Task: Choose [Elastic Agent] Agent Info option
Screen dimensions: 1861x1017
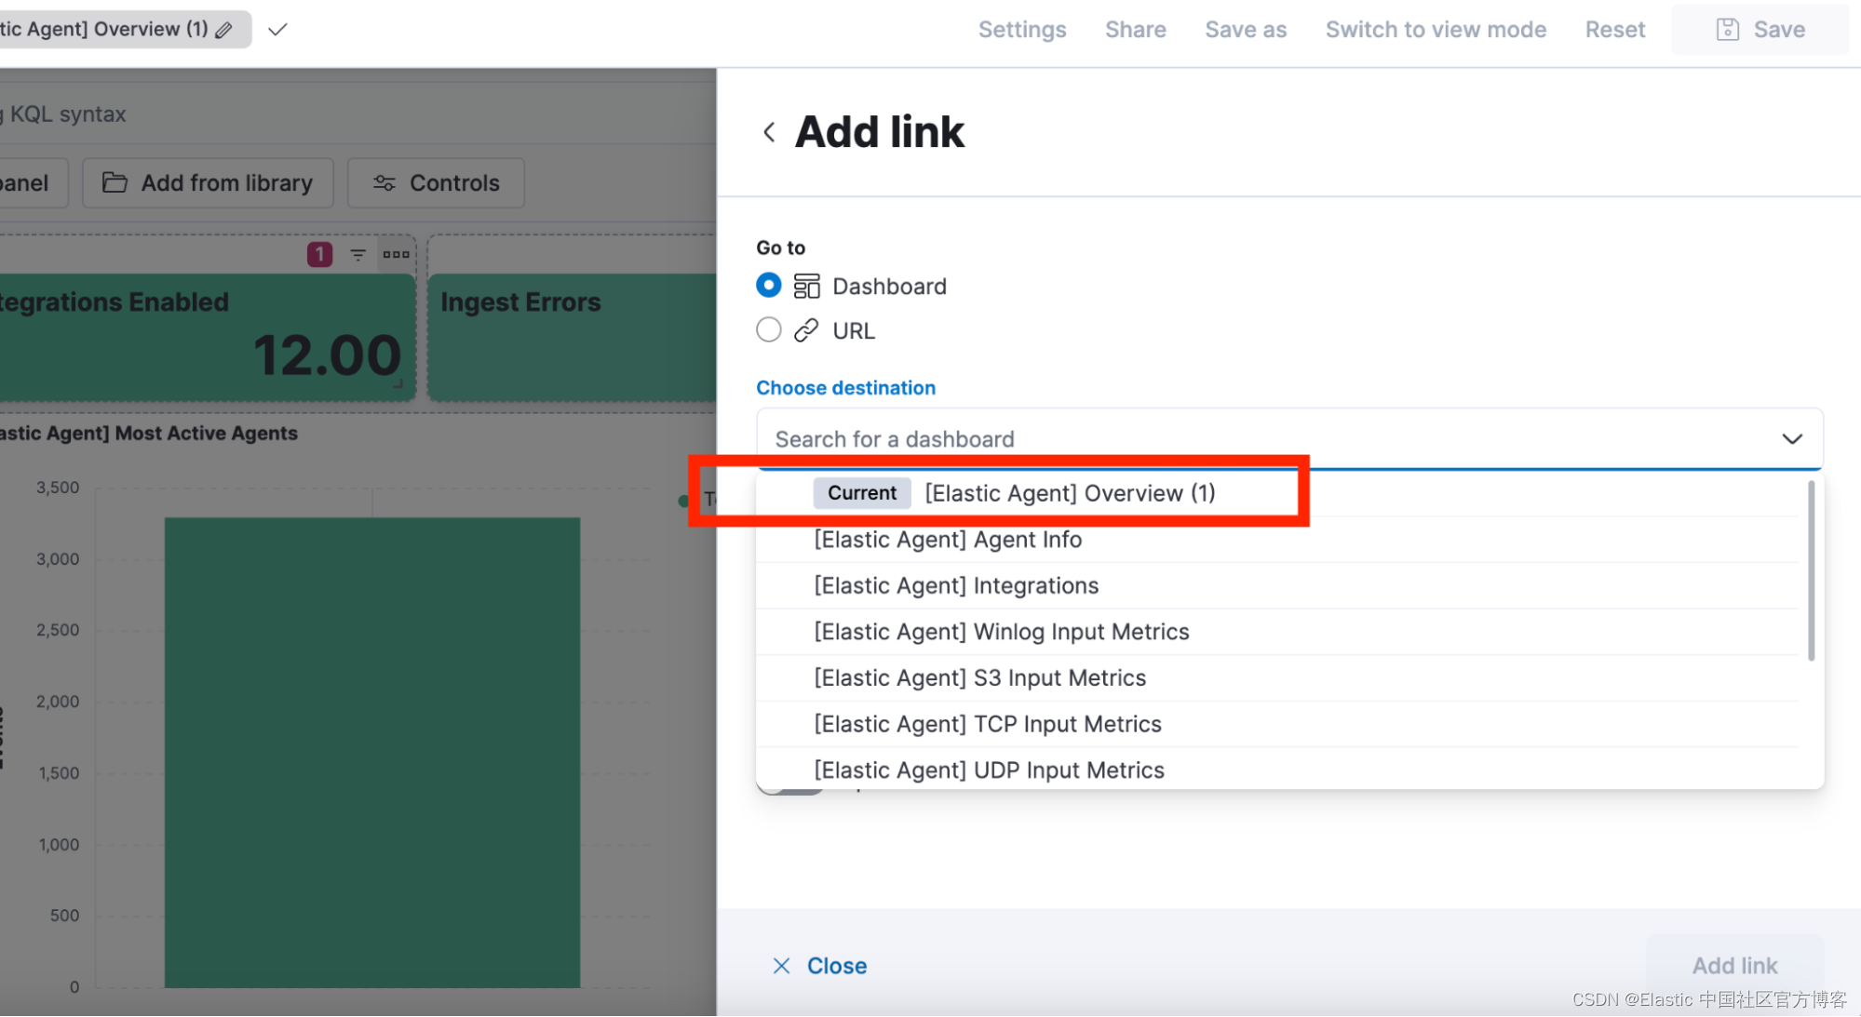Action: pos(948,540)
